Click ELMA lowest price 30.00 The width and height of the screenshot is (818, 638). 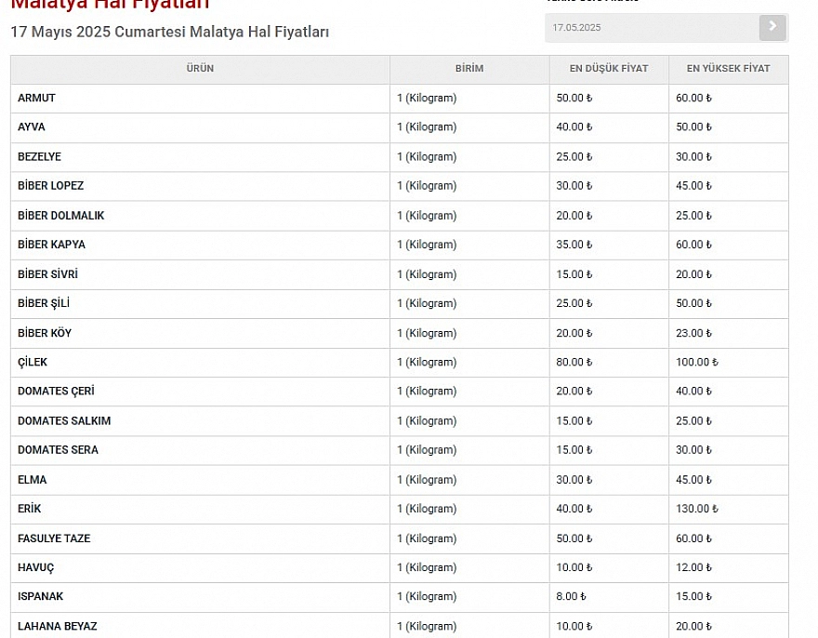pyautogui.click(x=574, y=480)
